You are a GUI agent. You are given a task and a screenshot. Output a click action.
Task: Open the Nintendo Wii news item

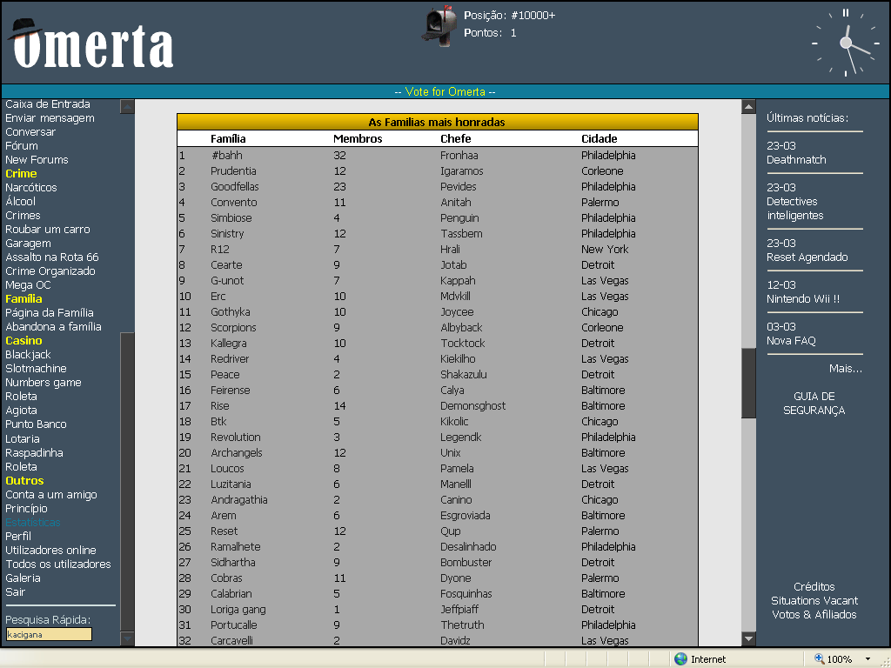click(x=802, y=299)
